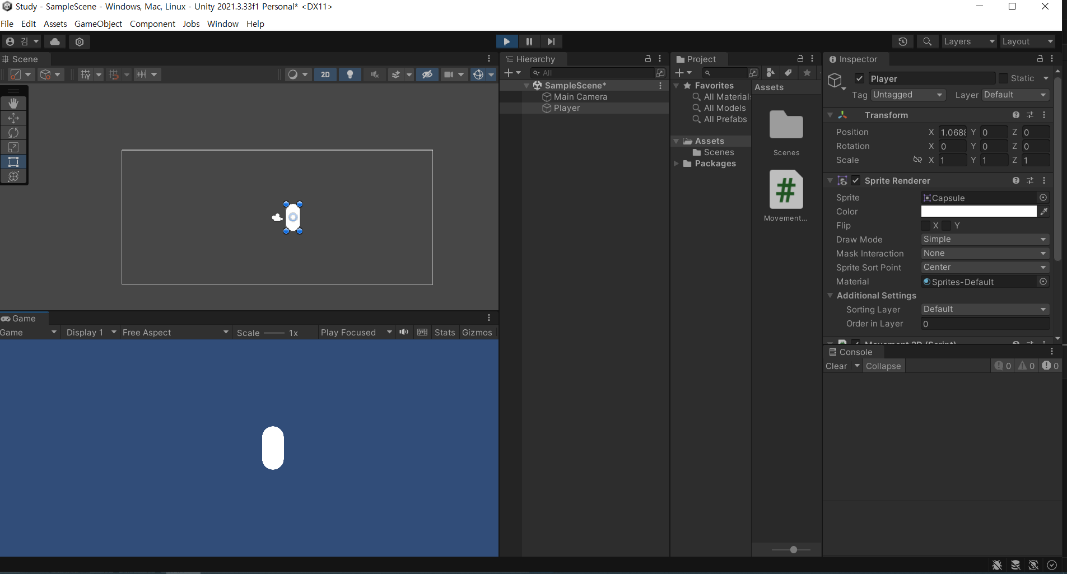Toggle 2D view mode in Scene
Screen dimensions: 1067x574
pyautogui.click(x=325, y=74)
